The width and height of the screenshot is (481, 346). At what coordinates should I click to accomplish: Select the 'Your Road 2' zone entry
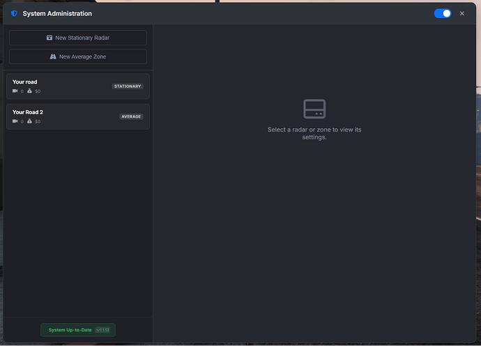coord(78,116)
